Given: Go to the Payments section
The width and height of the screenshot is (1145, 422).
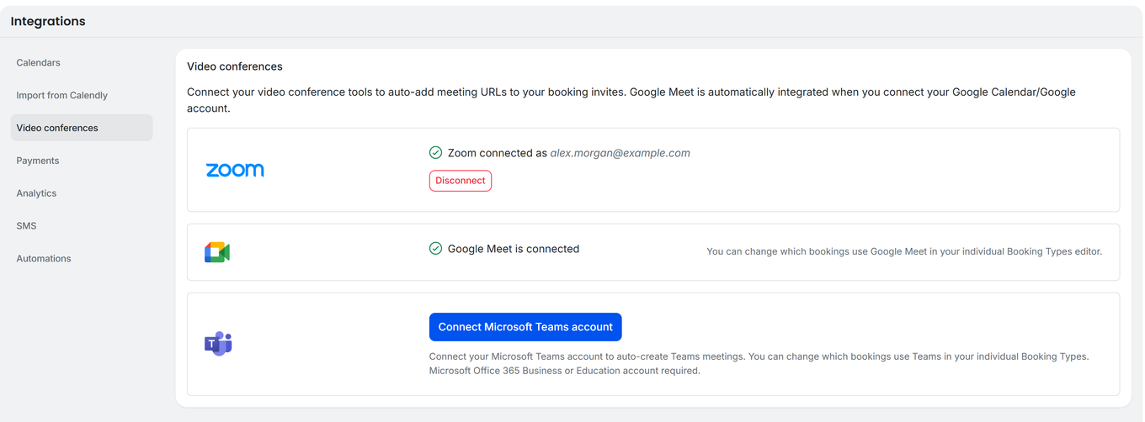Looking at the screenshot, I should coord(82,161).
